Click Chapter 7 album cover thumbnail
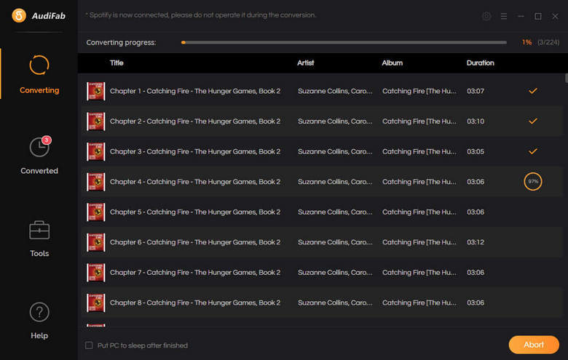The image size is (568, 360). [95, 273]
